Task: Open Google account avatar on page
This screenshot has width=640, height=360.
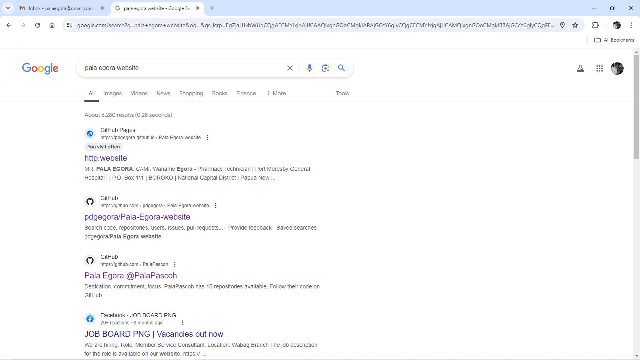Action: [x=617, y=68]
